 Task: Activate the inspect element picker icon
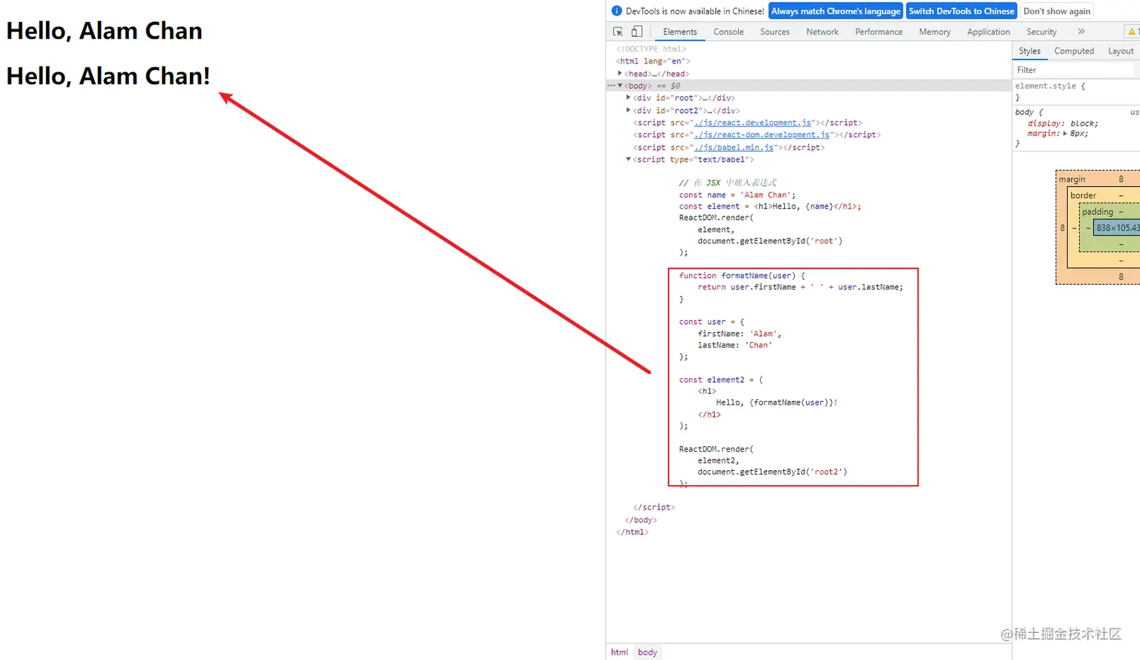tap(618, 32)
